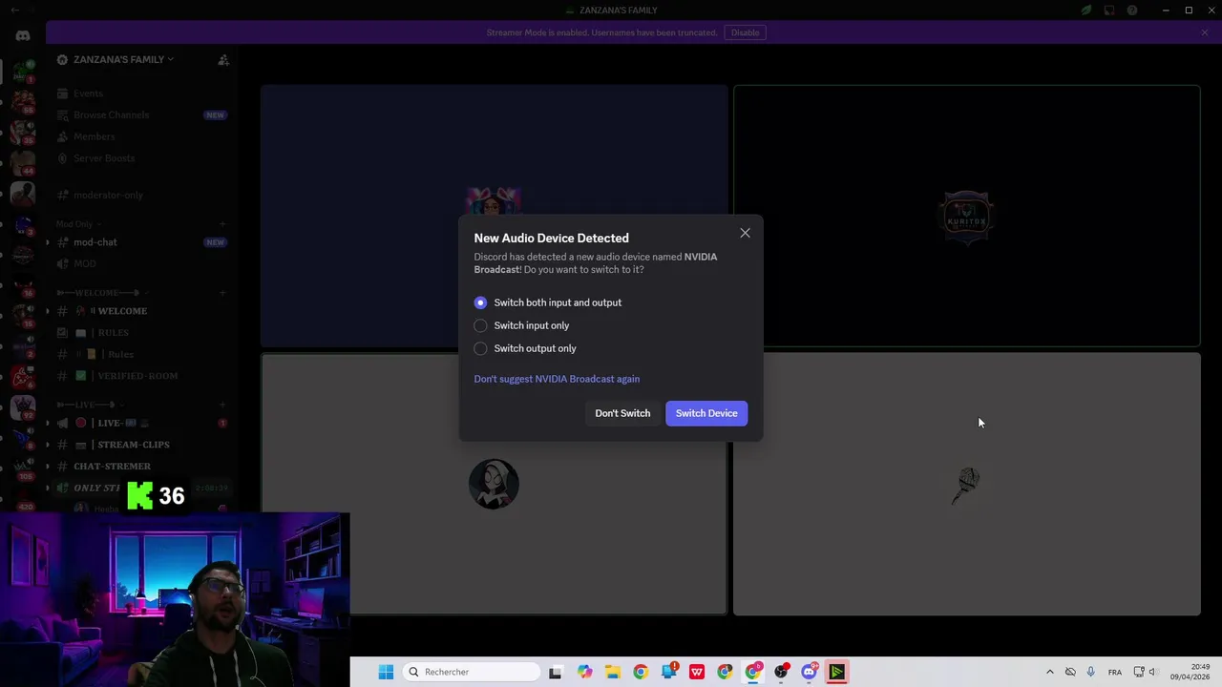Open Task View on the taskbar
This screenshot has width=1222, height=687.
556,672
